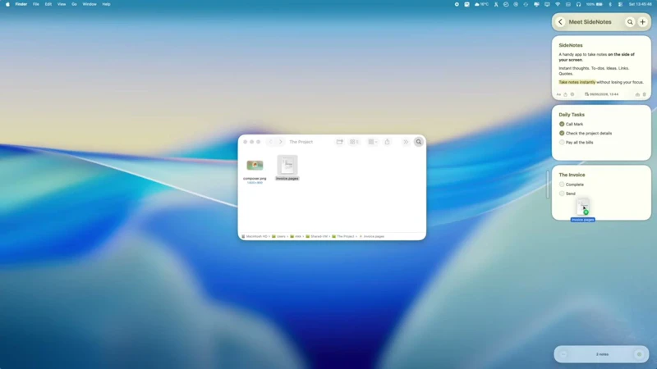The width and height of the screenshot is (657, 369).
Task: Open Finder icon view switcher
Action: tap(354, 142)
